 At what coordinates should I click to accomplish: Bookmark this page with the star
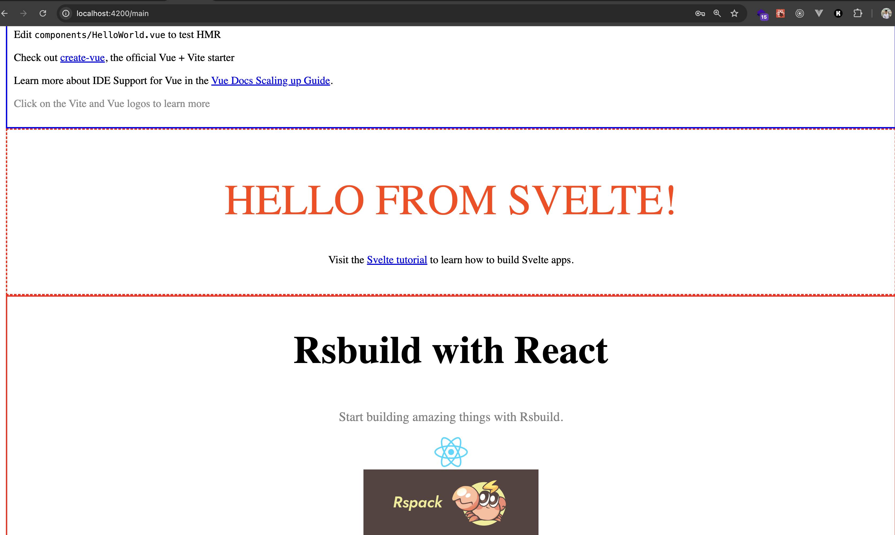click(x=734, y=13)
